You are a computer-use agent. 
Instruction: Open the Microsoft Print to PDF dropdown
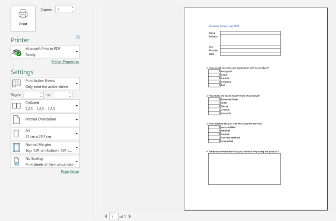(45, 52)
